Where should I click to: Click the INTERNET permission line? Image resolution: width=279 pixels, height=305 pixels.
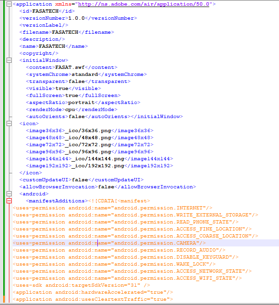112,208
